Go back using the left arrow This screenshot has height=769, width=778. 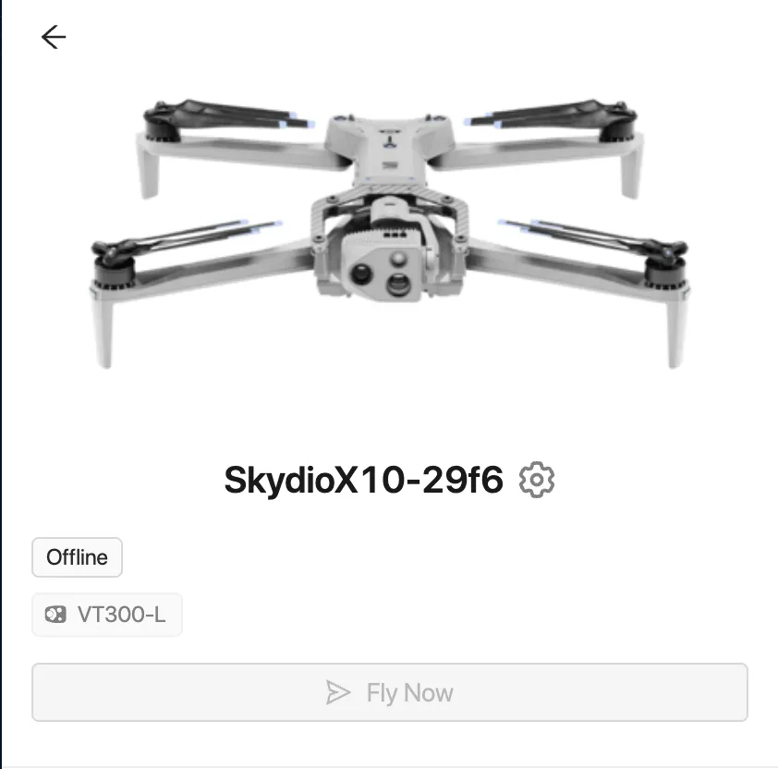[54, 37]
